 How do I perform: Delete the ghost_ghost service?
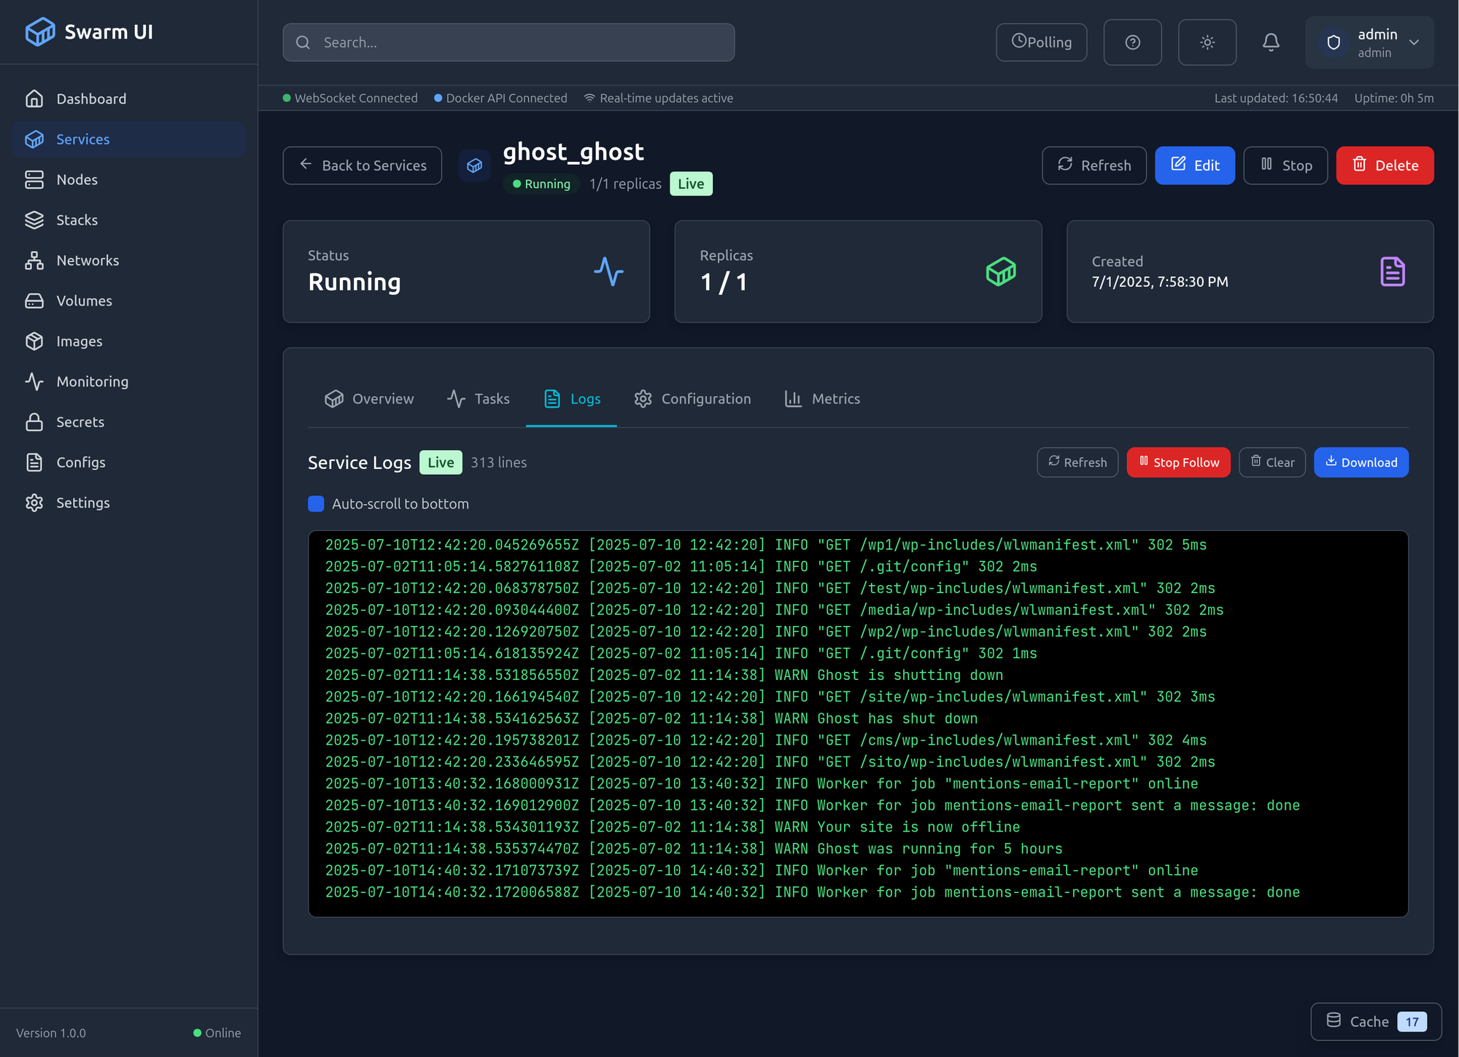[x=1385, y=166]
